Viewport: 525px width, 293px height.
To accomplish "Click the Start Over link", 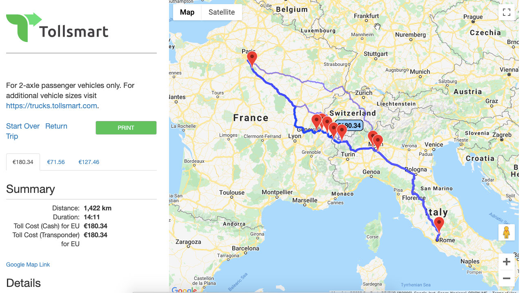I will tap(22, 126).
